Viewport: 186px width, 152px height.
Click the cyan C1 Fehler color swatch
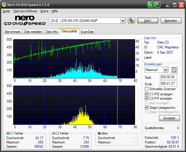tap(8, 133)
